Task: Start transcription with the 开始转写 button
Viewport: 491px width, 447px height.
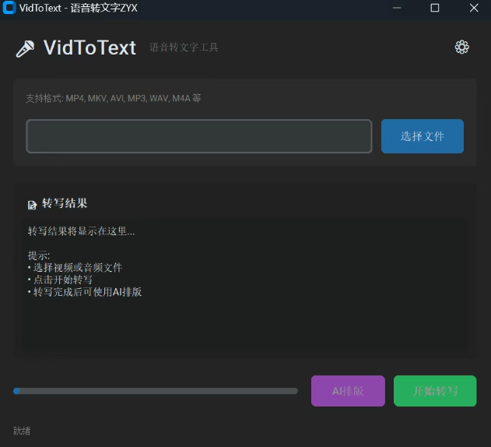Action: pos(435,391)
